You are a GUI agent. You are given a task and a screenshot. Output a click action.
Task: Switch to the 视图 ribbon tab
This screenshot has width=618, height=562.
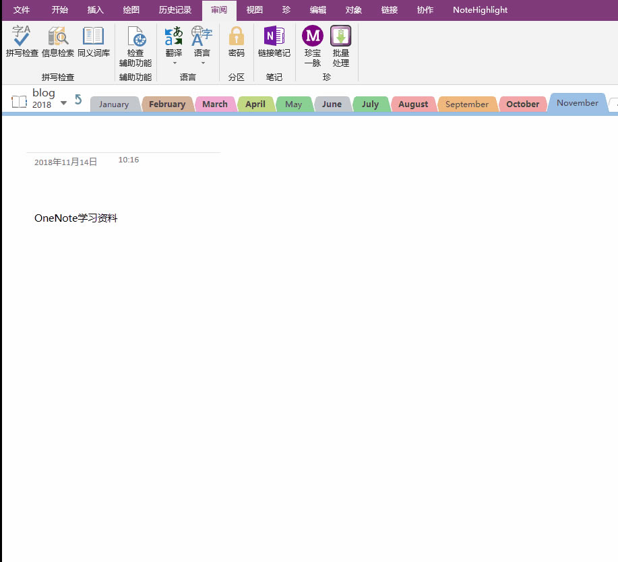point(254,9)
